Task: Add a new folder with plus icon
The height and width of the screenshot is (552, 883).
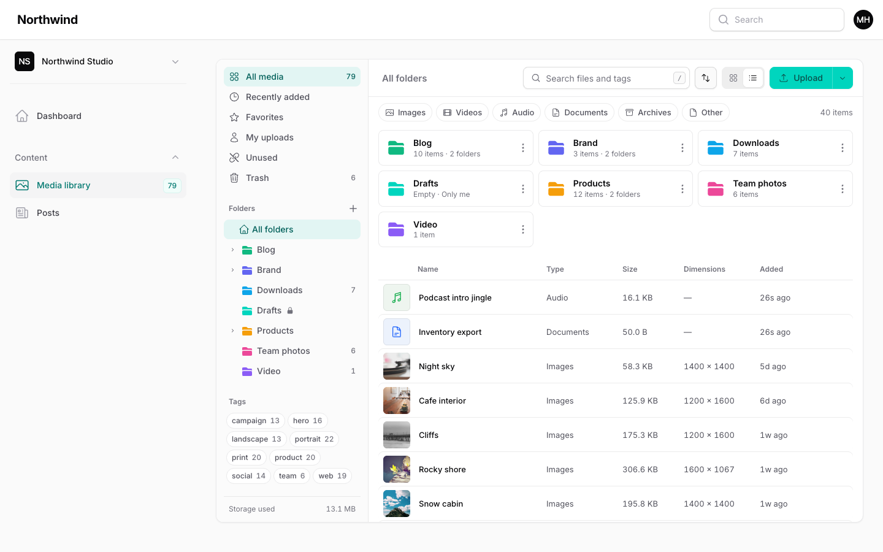Action: point(353,209)
